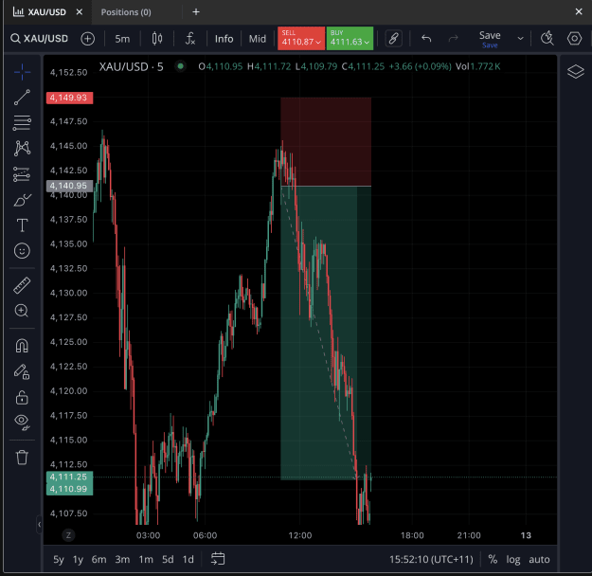Toggle magnet mode for drawings

click(22, 346)
